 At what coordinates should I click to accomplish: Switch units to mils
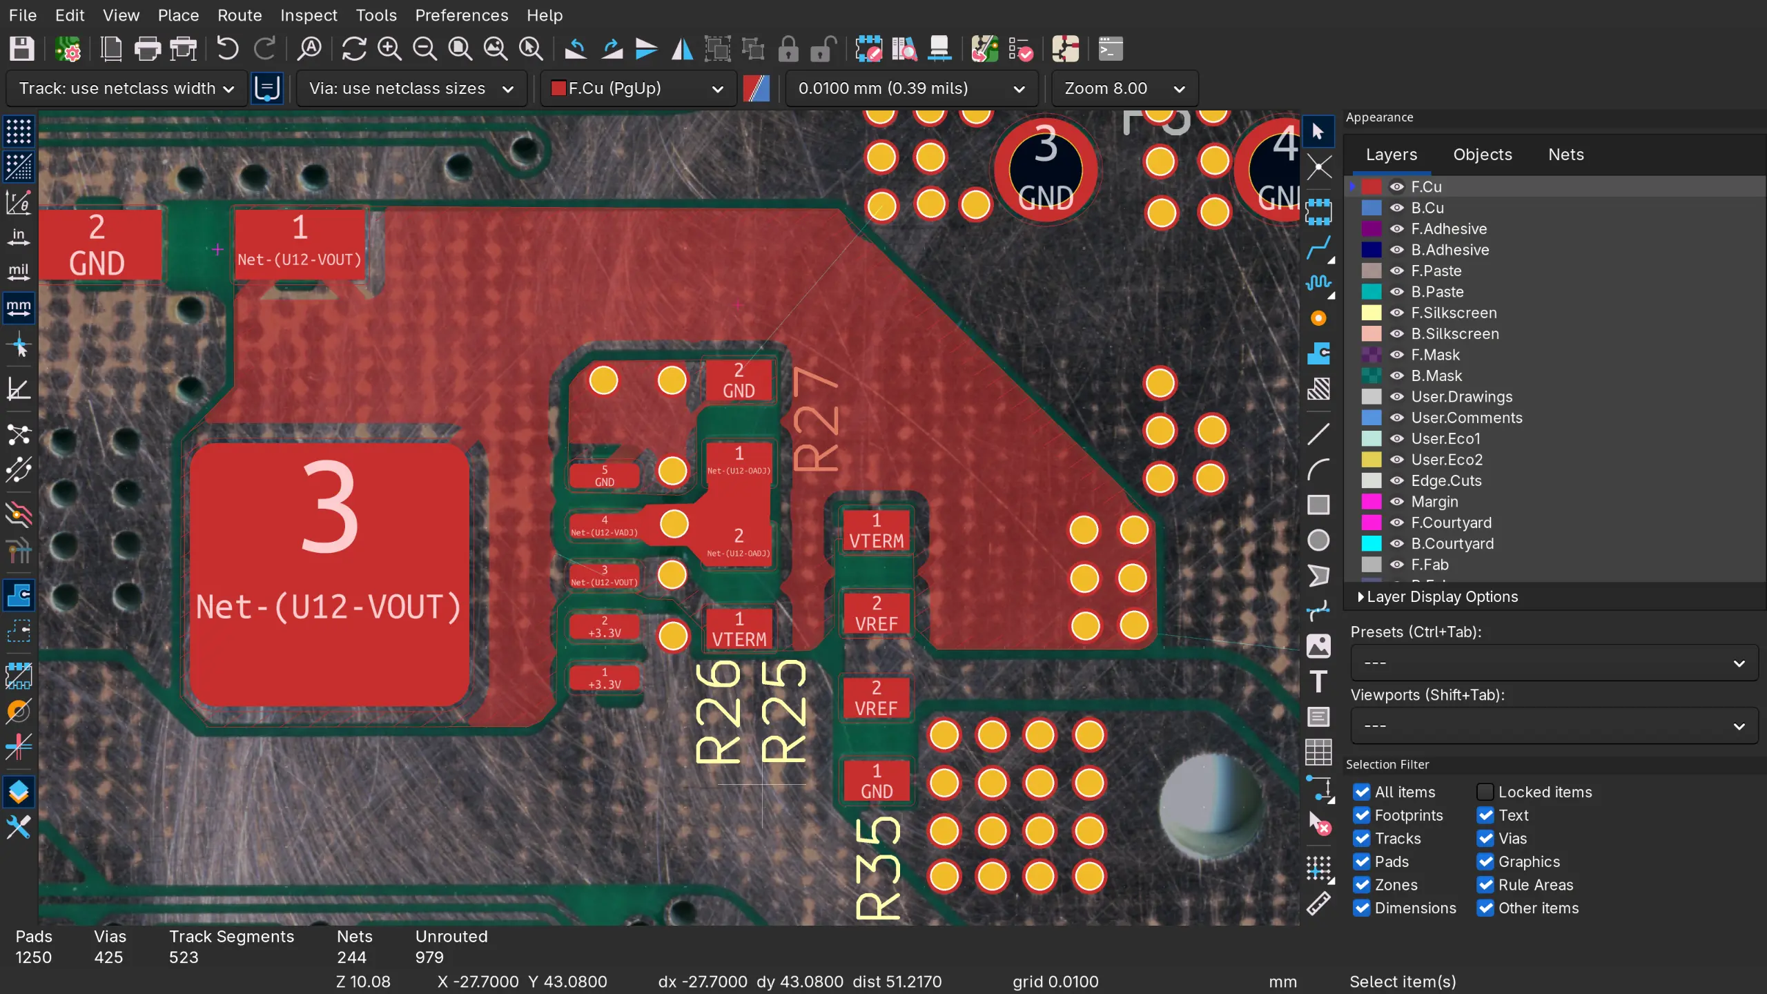[x=19, y=272]
